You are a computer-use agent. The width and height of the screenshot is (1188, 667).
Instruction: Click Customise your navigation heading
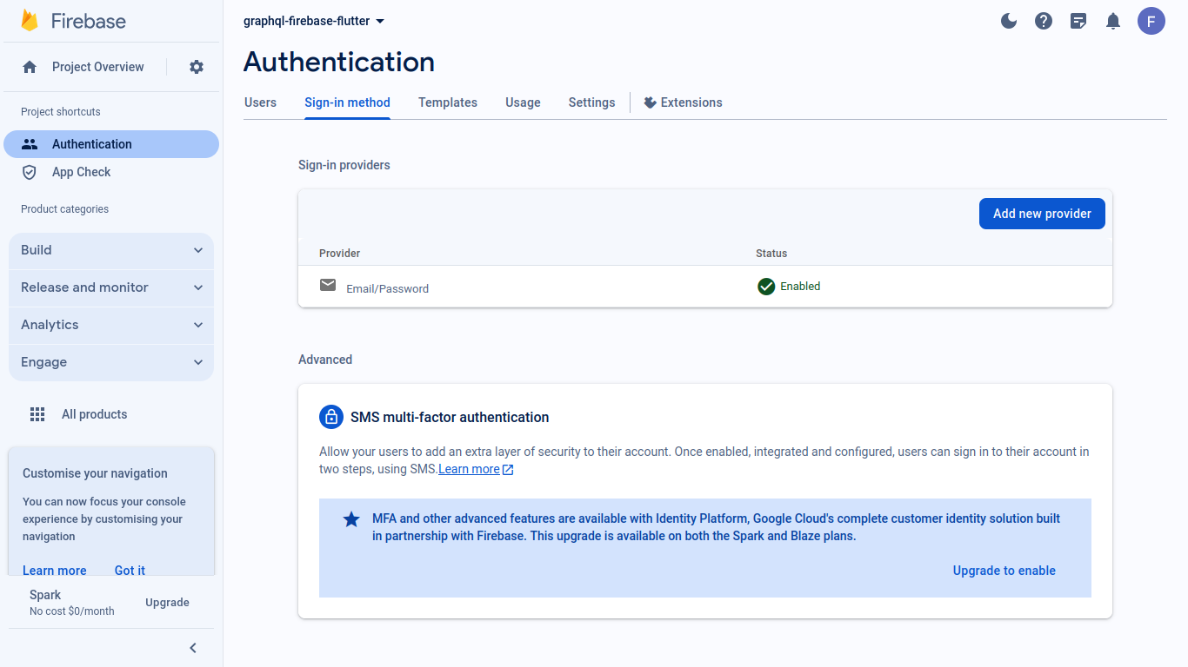point(95,473)
